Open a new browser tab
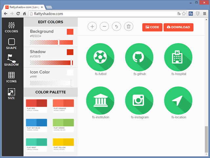This screenshot has height=158, width=210. pyautogui.click(x=49, y=7)
